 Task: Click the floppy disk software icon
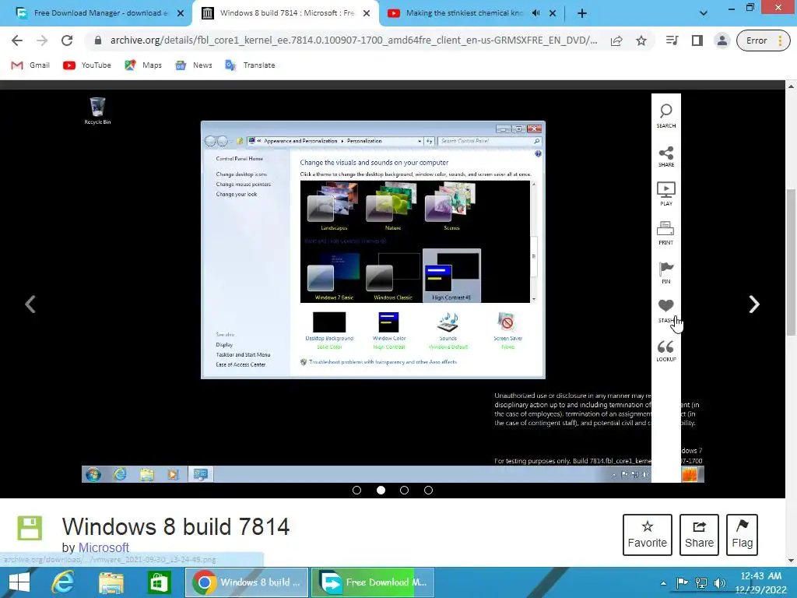click(x=30, y=528)
